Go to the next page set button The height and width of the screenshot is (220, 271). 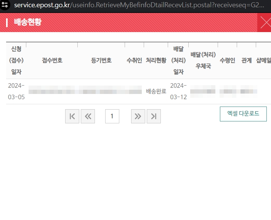point(138,116)
